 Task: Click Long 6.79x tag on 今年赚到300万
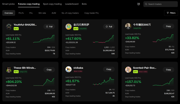137,28
